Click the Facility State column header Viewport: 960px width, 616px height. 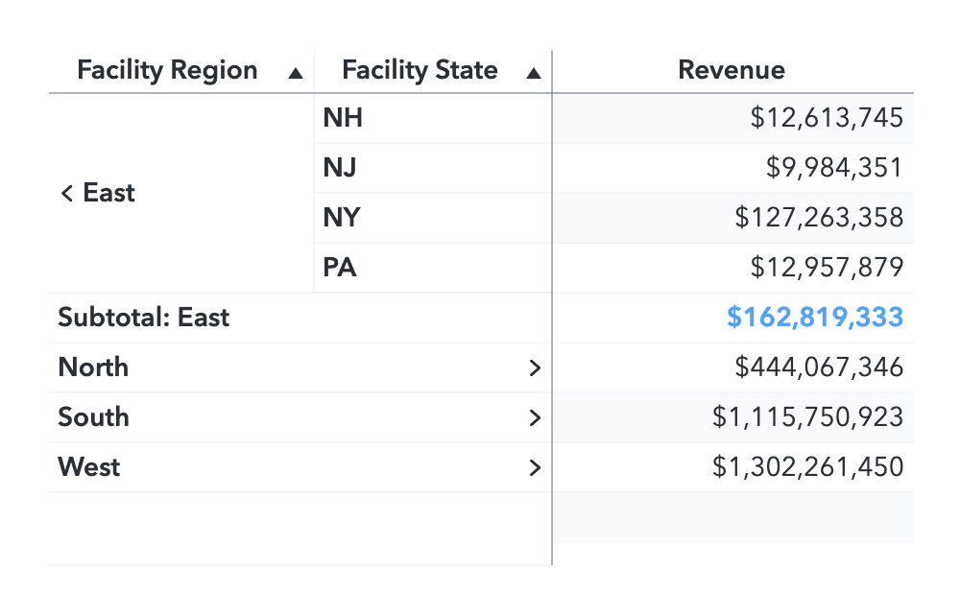coord(420,70)
